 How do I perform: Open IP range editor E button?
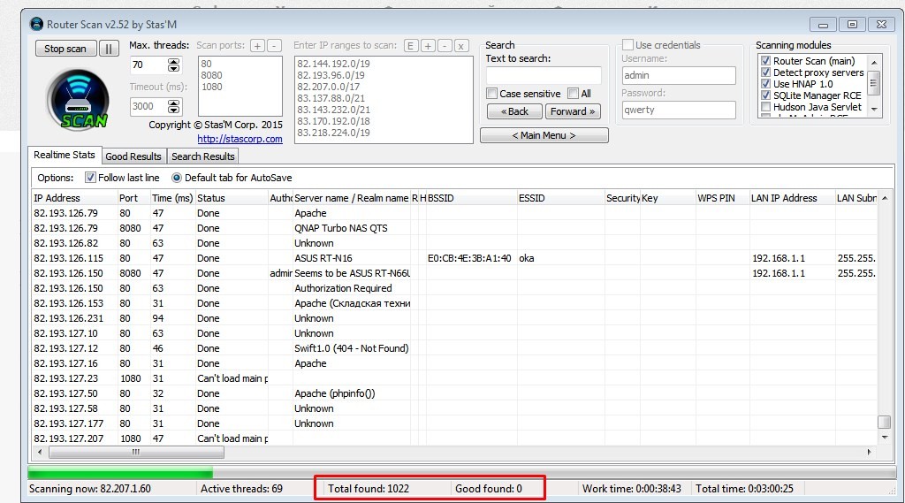click(410, 46)
